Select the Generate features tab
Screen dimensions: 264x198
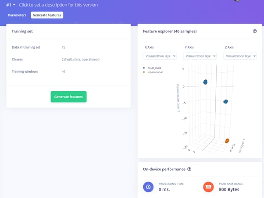pyautogui.click(x=47, y=15)
